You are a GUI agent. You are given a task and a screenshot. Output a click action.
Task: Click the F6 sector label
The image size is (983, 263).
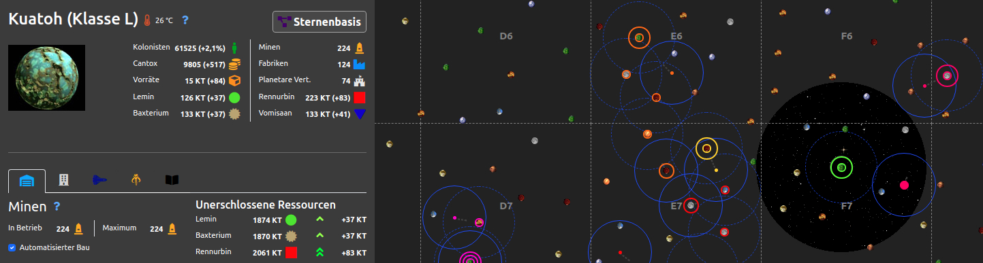coord(847,36)
